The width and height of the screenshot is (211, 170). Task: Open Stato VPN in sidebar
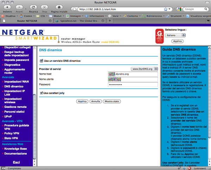(11, 138)
